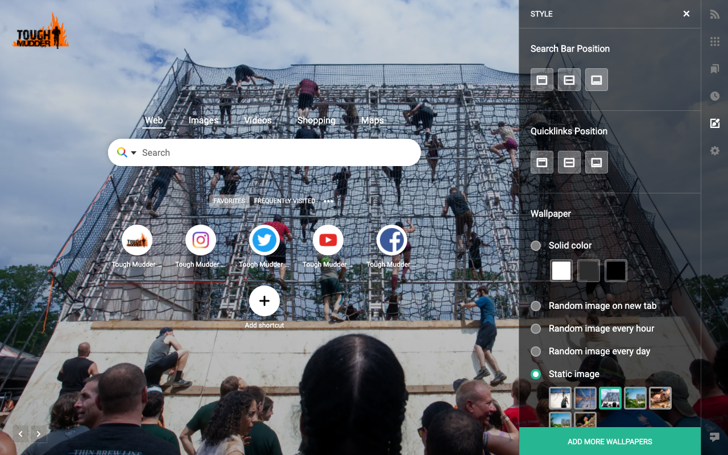Viewport: 728px width, 455px height.
Task: Click the Add shortcut plus button
Action: tap(264, 301)
